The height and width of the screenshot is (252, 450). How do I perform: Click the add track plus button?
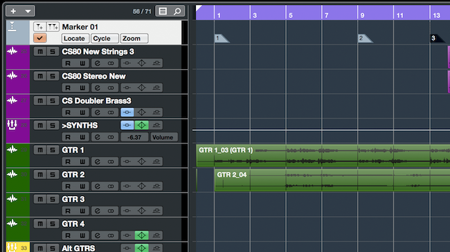13,11
